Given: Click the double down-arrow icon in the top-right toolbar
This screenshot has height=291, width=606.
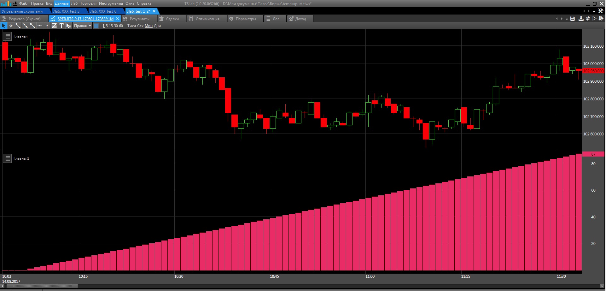Looking at the screenshot, I should pyautogui.click(x=601, y=19).
